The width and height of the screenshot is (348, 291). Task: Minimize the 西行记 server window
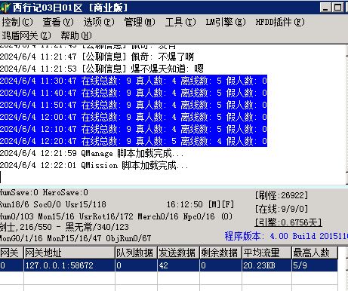[325, 8]
